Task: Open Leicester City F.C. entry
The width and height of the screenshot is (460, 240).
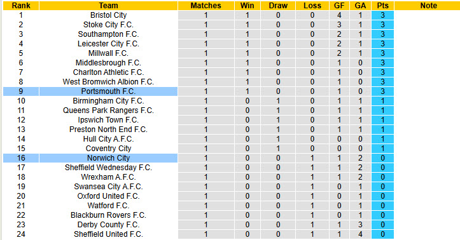Action: (x=108, y=44)
